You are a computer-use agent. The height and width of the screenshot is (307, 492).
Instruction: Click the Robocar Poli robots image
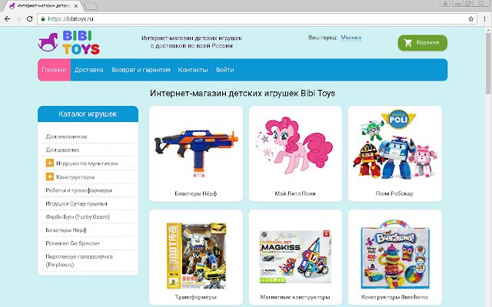394,144
